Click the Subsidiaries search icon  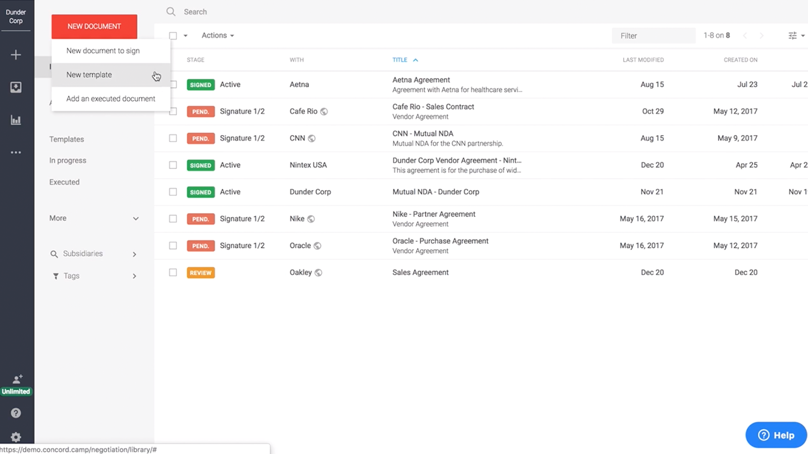[54, 254]
